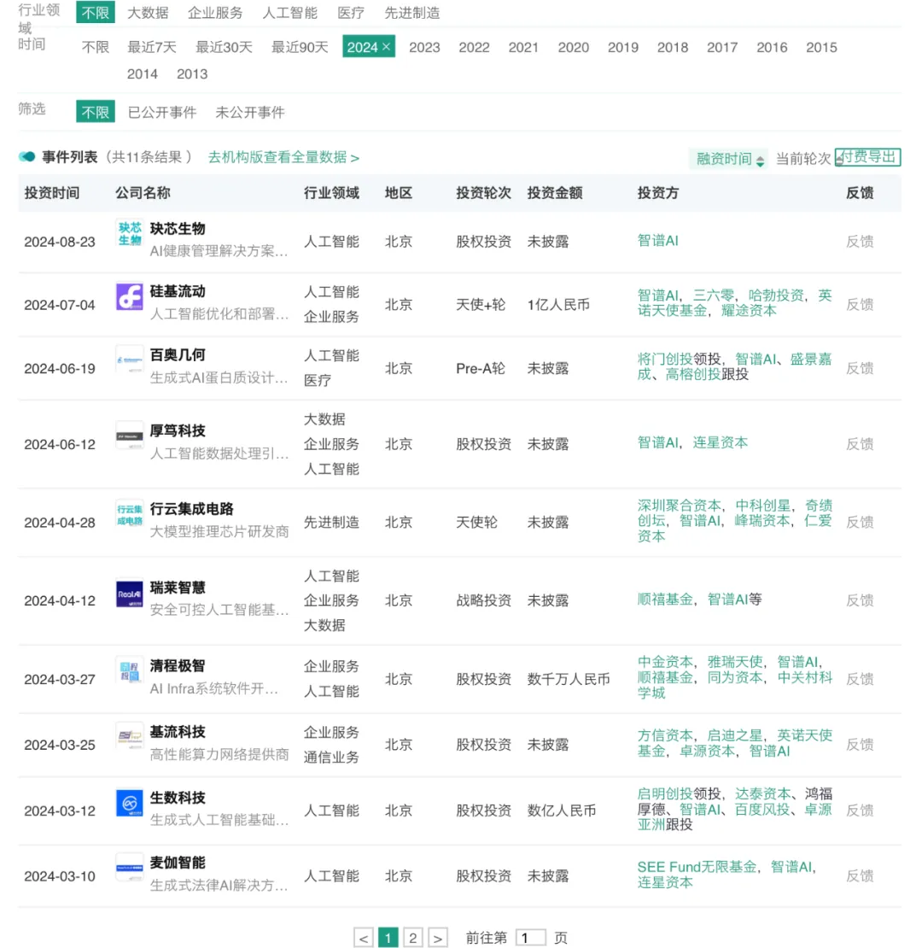Click the 付费导出 export button
922x948 pixels.
click(x=868, y=157)
